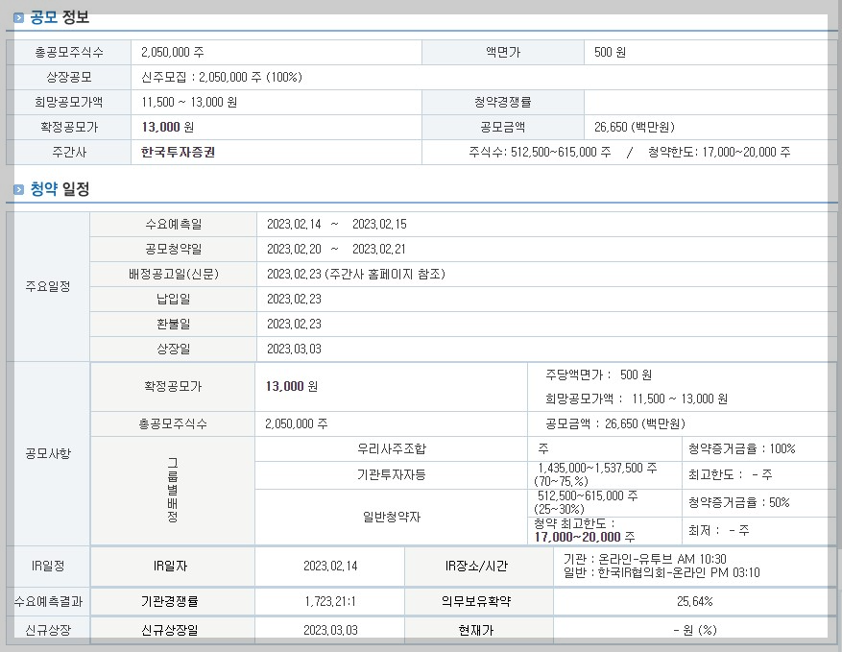Select bold 17,000~20,000 주 subscription limit
Viewport: 842px width, 652px height.
[x=585, y=537]
